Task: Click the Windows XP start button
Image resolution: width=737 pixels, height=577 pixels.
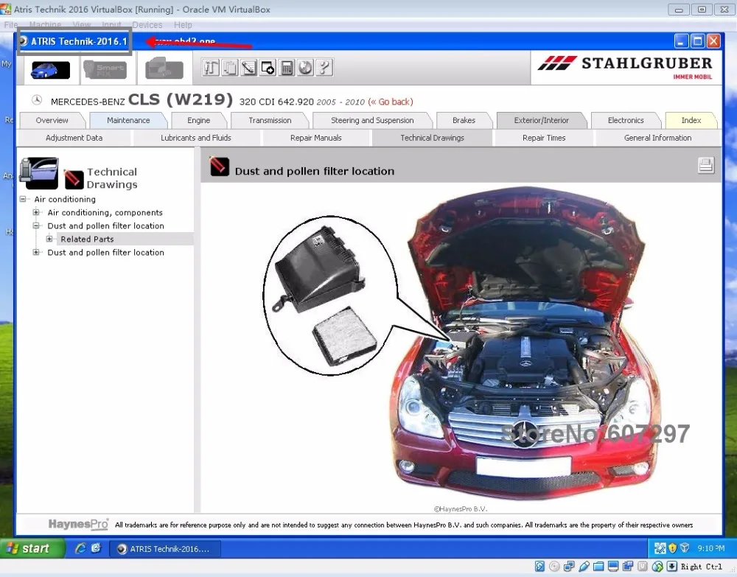Action: pyautogui.click(x=32, y=548)
